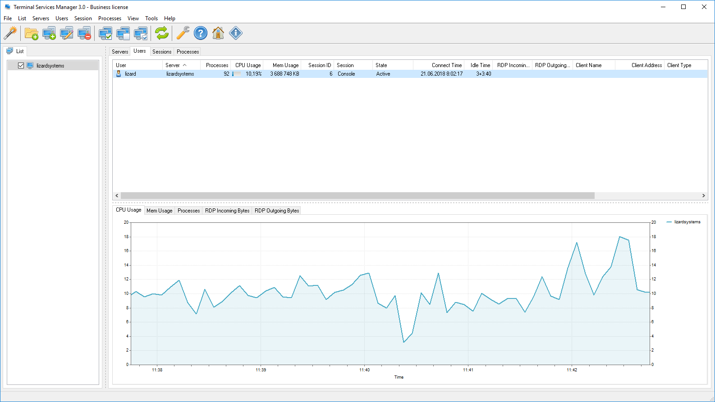Screen dimensions: 715x402
Task: Click the add folder group icon
Action: pos(31,33)
